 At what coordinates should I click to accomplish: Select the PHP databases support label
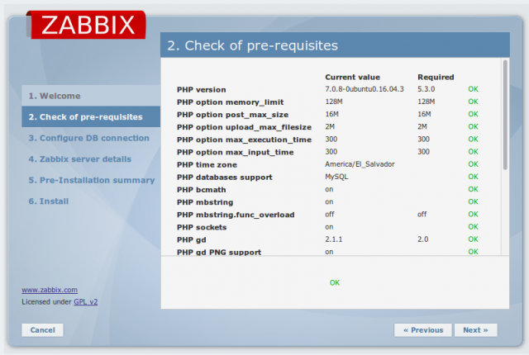224,177
